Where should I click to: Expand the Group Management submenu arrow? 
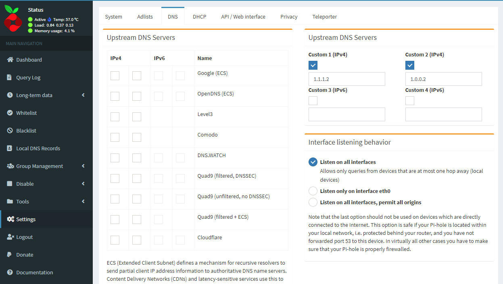[83, 166]
